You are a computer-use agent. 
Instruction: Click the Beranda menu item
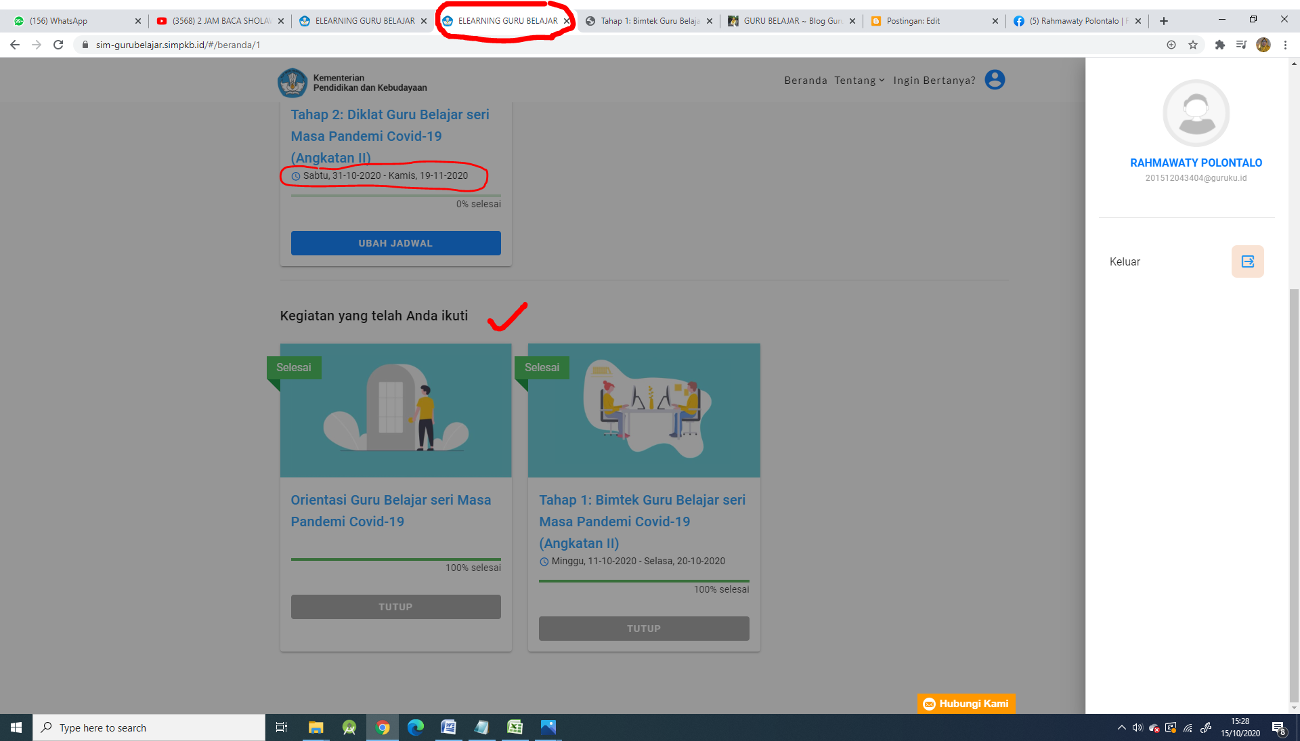[x=806, y=81]
